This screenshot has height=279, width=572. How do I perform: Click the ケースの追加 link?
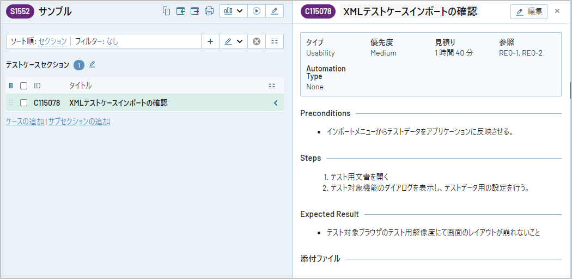pos(25,122)
